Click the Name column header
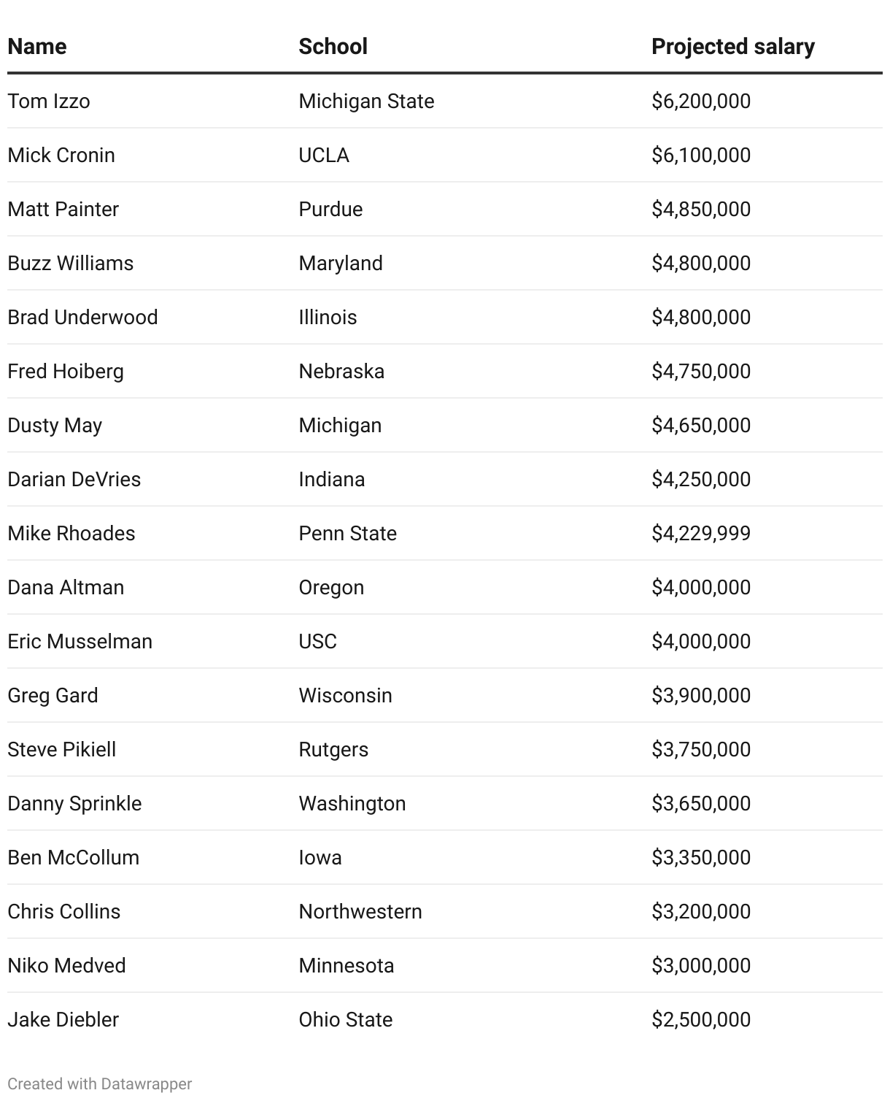The width and height of the screenshot is (890, 1101). pyautogui.click(x=37, y=47)
